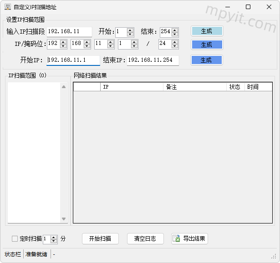Click 生成 button for start/end IP row
The height and width of the screenshot is (263, 280).
[207, 60]
